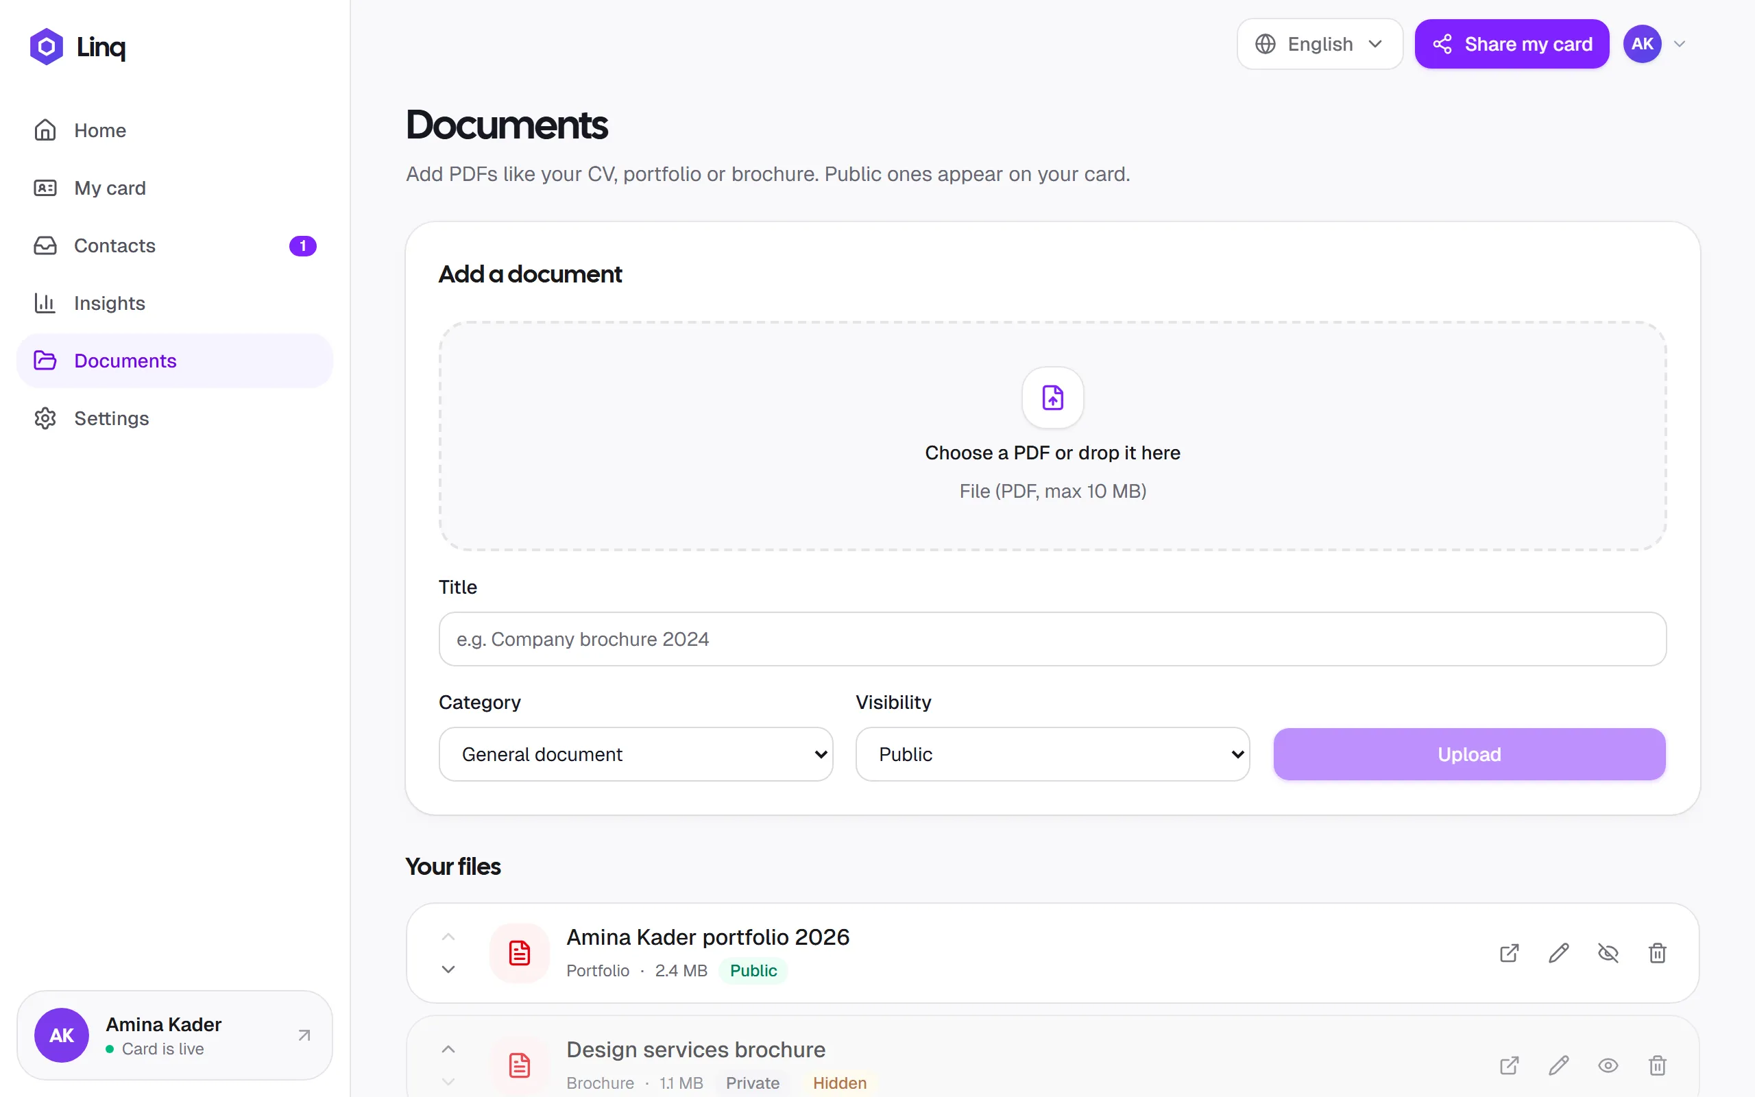Delete the Amina Kader portfolio document
This screenshot has height=1097, width=1755.
point(1657,953)
